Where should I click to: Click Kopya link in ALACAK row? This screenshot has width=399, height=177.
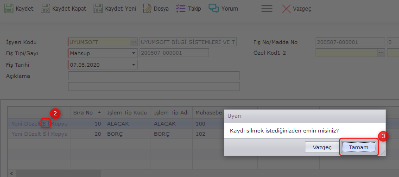[59, 124]
